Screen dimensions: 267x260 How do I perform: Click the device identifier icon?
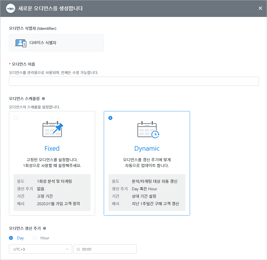coord(21,43)
